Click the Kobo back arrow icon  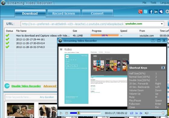coord(61,49)
